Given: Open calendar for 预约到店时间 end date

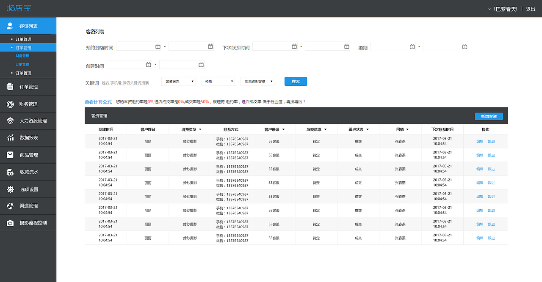Looking at the screenshot, I should pyautogui.click(x=210, y=46).
